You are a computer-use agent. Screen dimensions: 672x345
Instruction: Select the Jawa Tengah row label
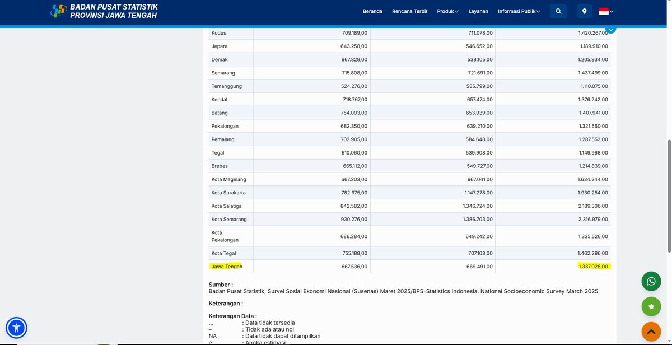click(227, 267)
